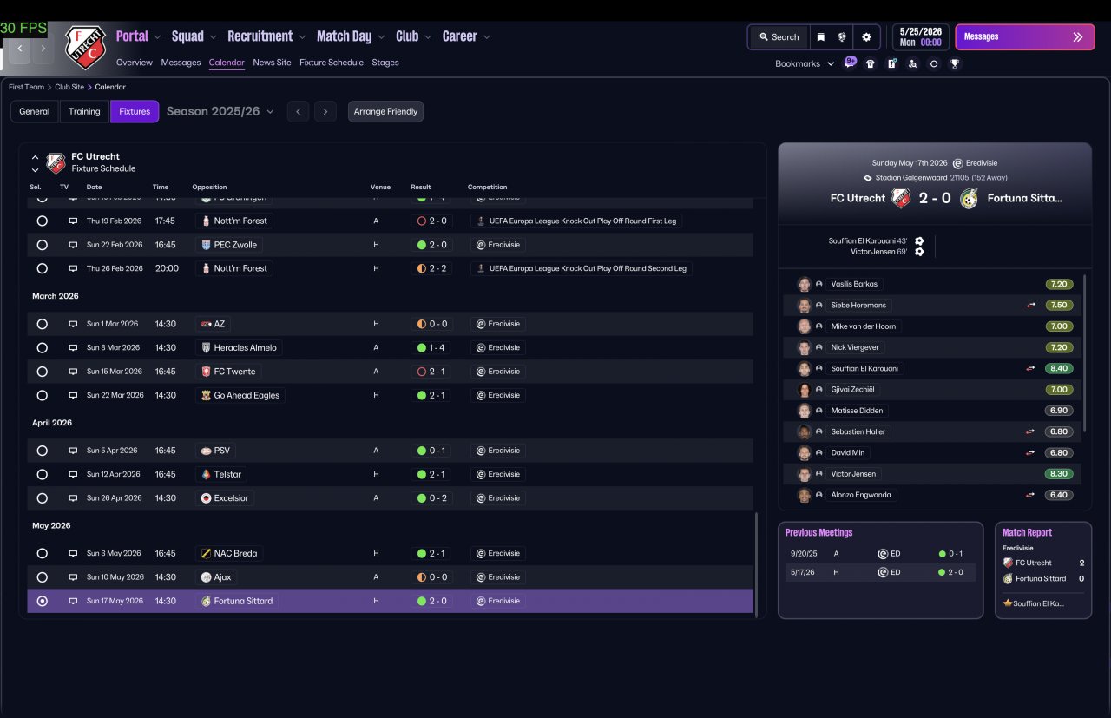Select the radio button for the AZ fixture
This screenshot has height=718, width=1111.
(42, 324)
